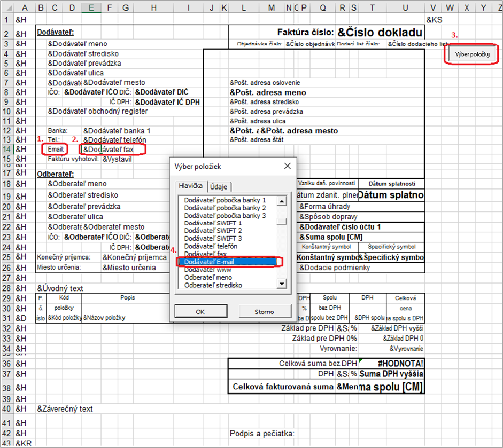Screen dimensions: 503x448
Task: Select 'Odberateľ stredisko' in the dialog list
Action: click(x=213, y=285)
